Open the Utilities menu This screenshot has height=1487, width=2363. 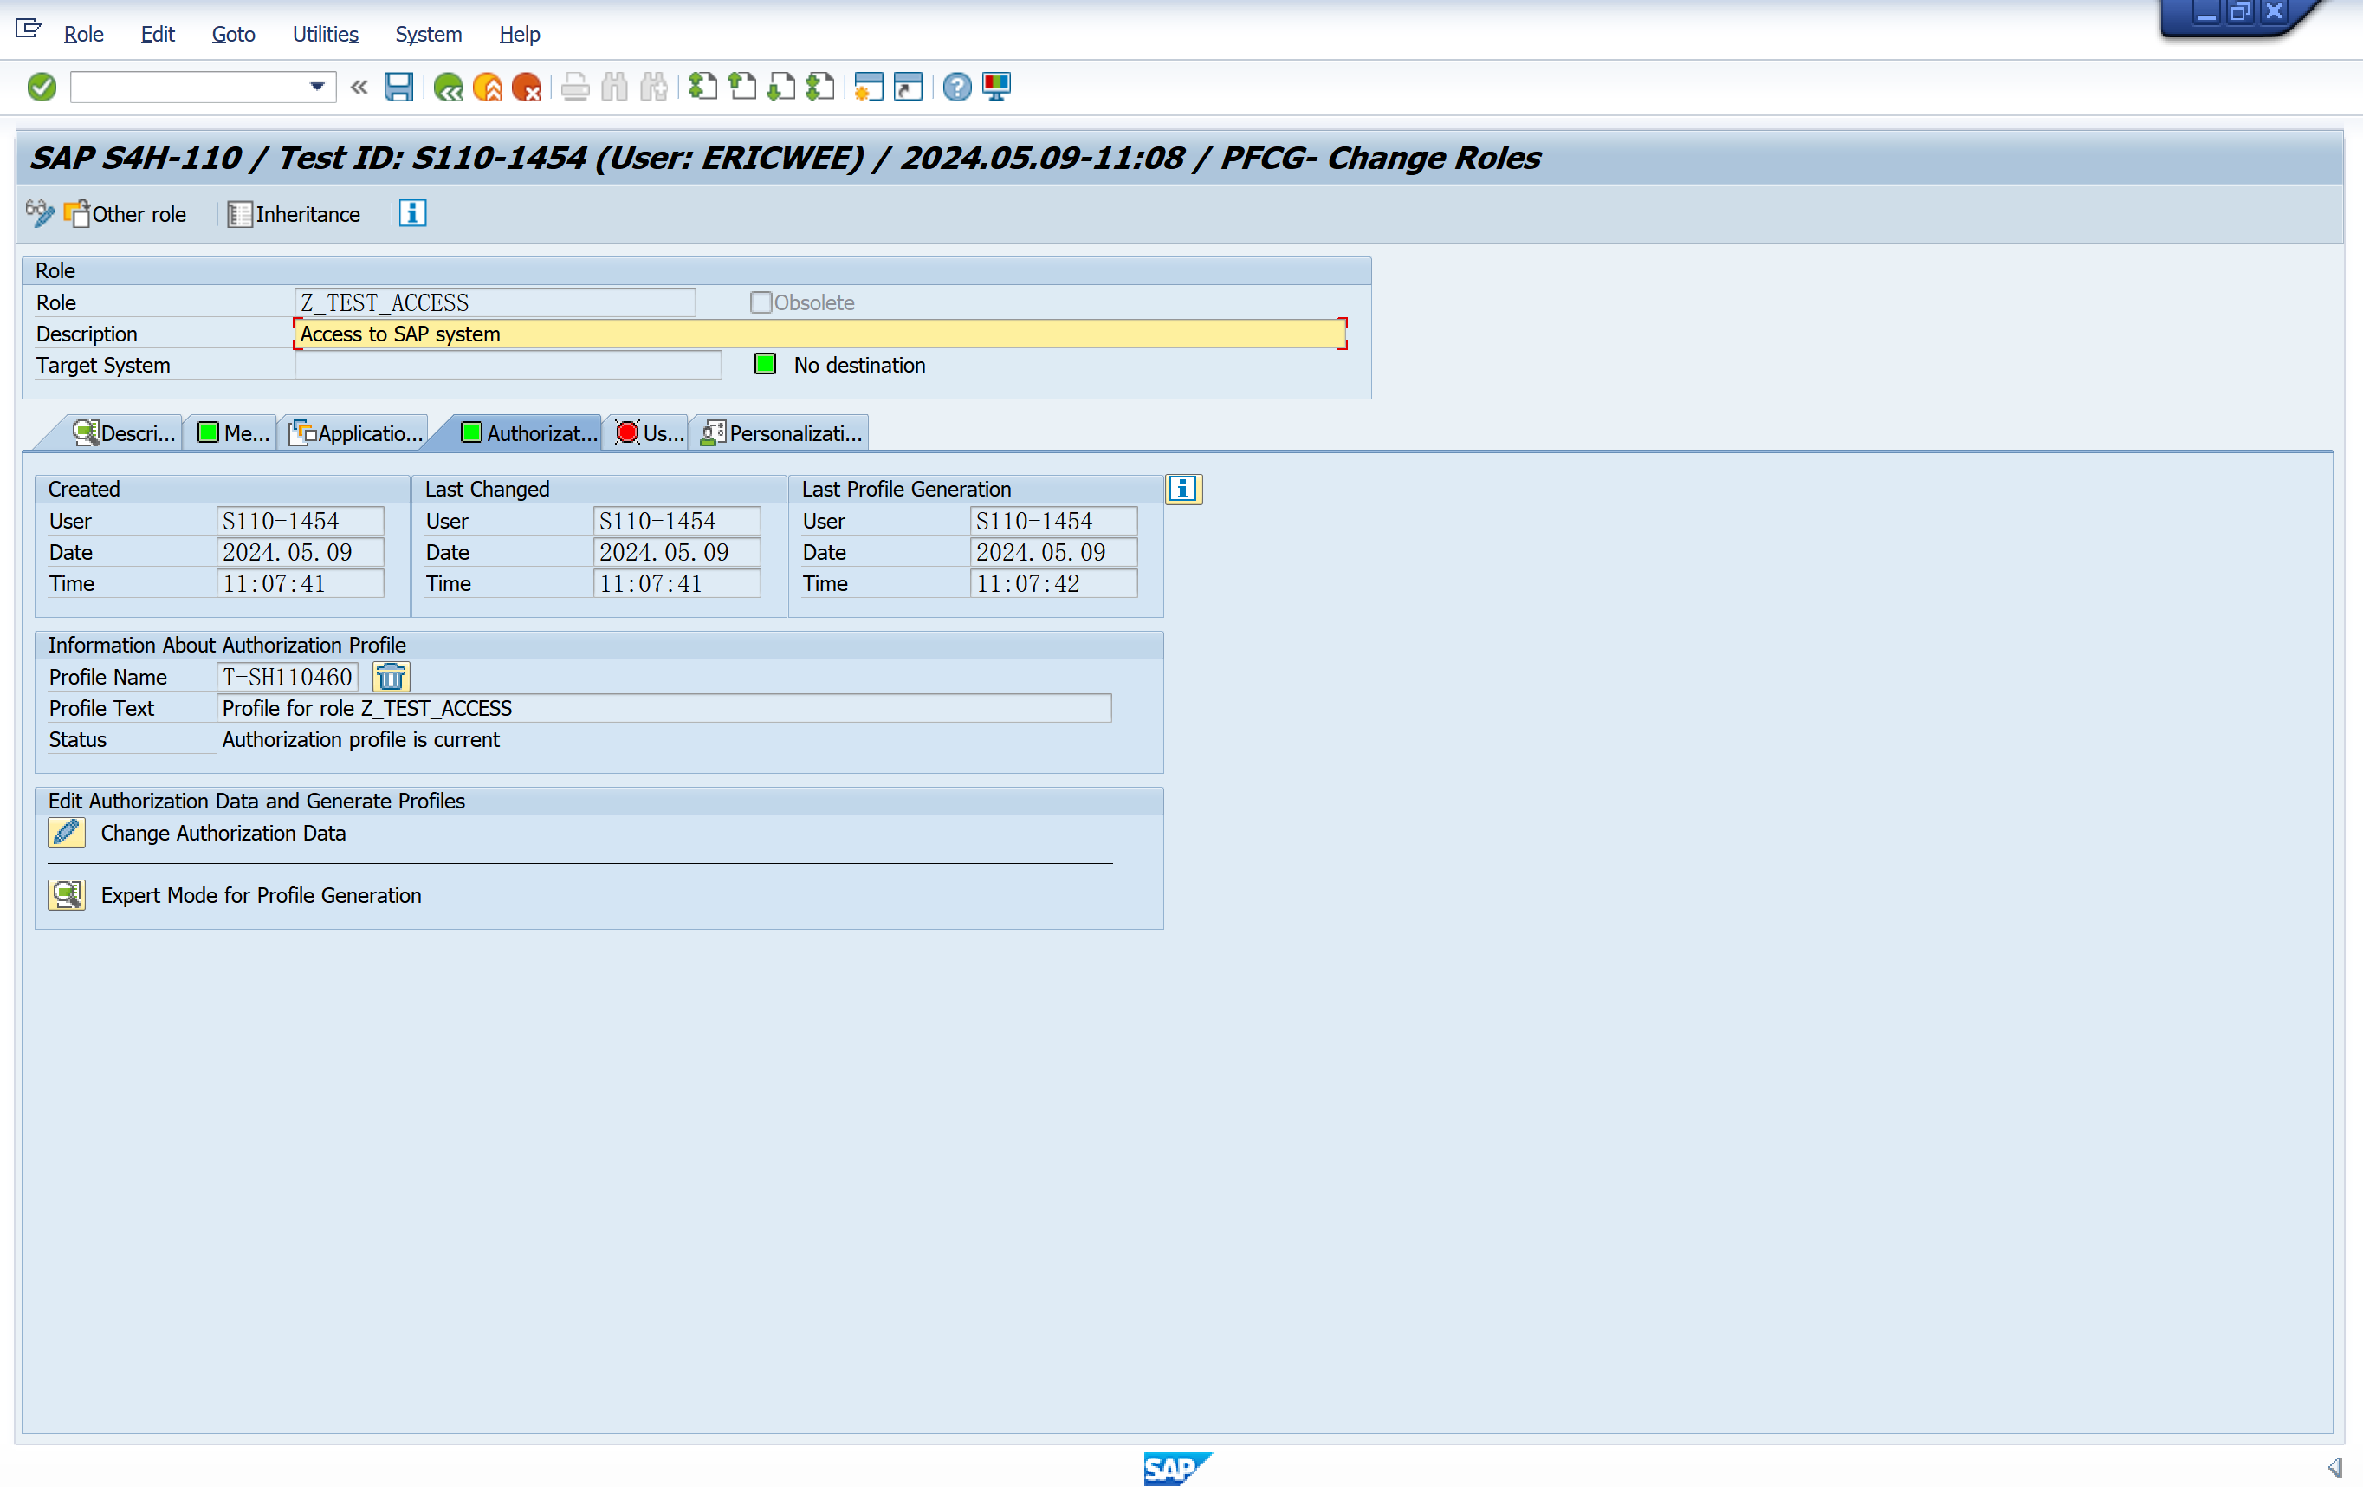[x=325, y=35]
